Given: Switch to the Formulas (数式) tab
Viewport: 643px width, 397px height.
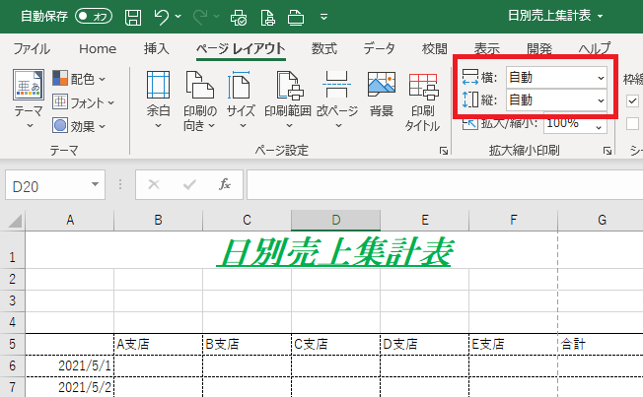Looking at the screenshot, I should 323,48.
